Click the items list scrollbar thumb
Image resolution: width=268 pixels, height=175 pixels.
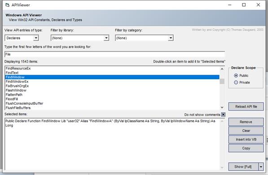pyautogui.click(x=222, y=81)
